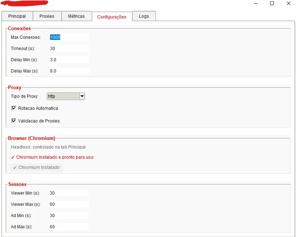Minimize the application window
This screenshot has height=237, width=297.
coord(256,3)
